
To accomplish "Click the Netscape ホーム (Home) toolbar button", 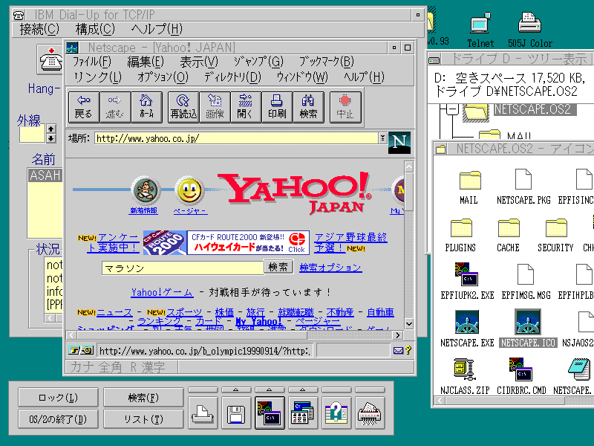I will coord(146,107).
